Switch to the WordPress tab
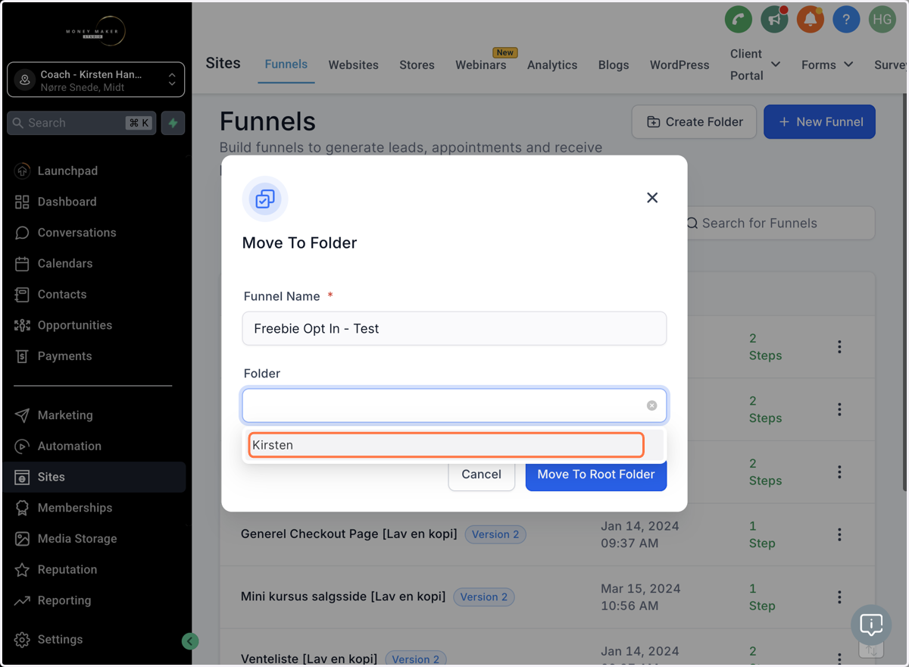 (x=679, y=65)
